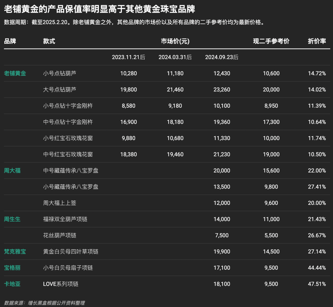
Task: Select the 小号点钻葫芦 style name
Action: (x=60, y=73)
